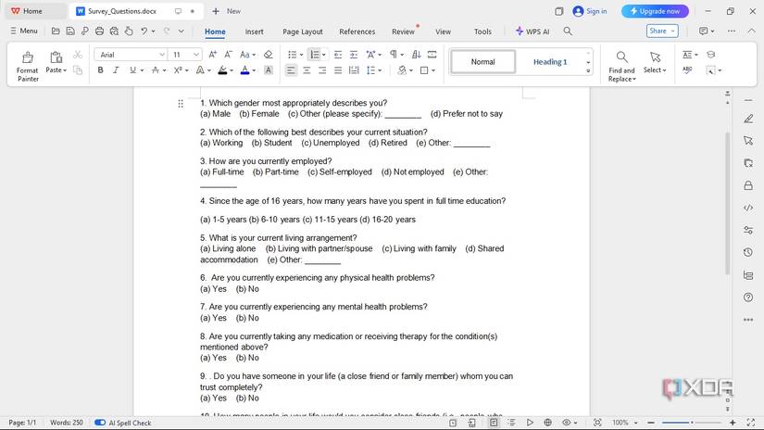Toggle justify alignment
764x430 pixels.
[338, 70]
